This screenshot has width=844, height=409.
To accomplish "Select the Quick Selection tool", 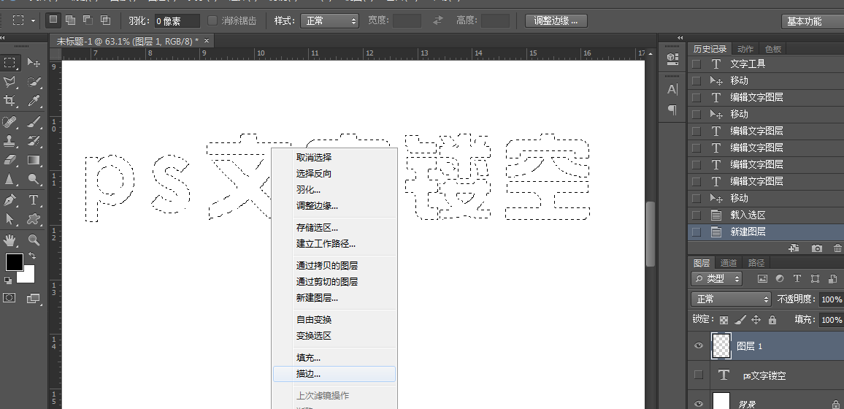I will pos(34,82).
